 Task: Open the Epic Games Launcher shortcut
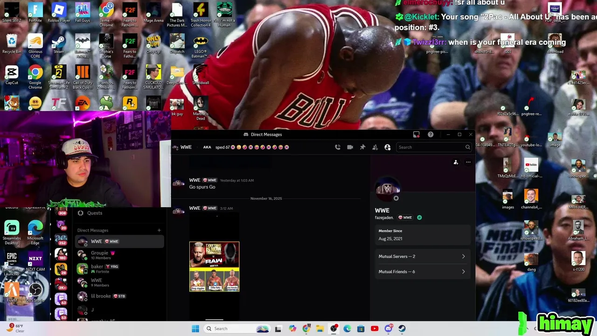pyautogui.click(x=12, y=264)
